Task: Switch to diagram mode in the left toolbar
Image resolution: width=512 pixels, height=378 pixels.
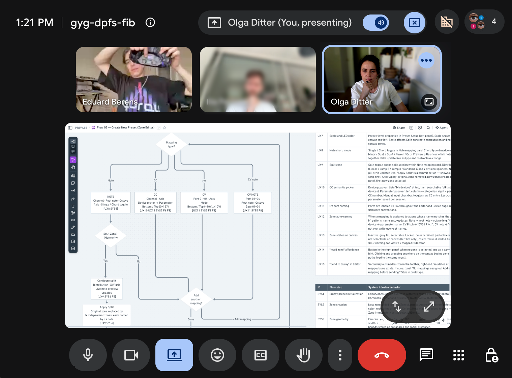Action: [x=73, y=141]
